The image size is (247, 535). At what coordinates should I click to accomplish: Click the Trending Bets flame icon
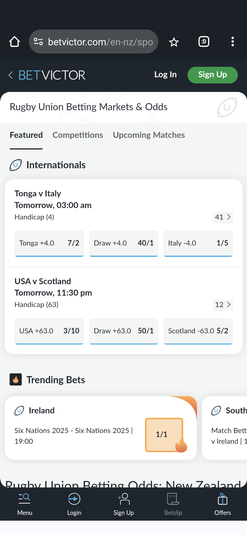point(16,380)
